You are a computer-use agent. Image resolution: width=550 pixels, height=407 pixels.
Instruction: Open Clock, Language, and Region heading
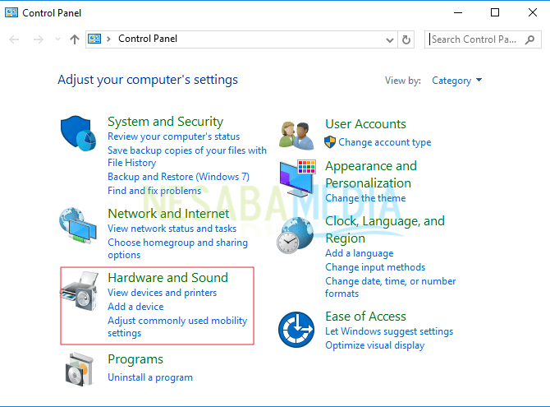(x=385, y=229)
